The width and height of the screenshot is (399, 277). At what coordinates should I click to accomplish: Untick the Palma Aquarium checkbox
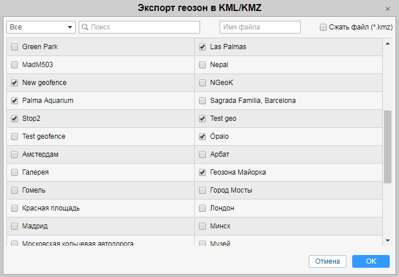[14, 101]
